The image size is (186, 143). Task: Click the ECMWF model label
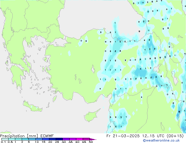pyautogui.click(x=47, y=136)
